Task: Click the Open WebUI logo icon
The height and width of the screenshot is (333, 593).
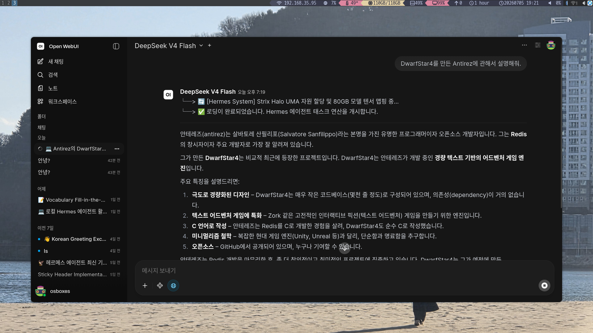Action: (40, 46)
